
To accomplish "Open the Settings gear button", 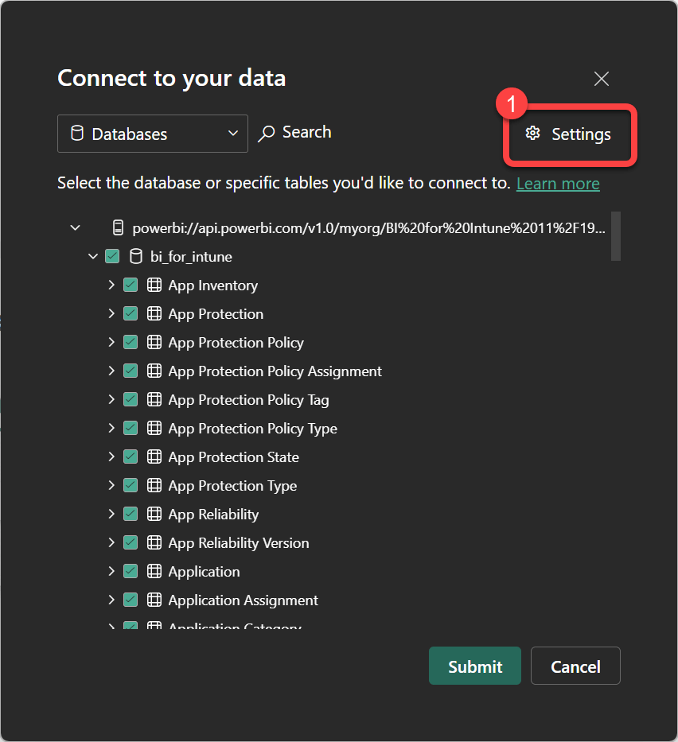I will tap(568, 134).
